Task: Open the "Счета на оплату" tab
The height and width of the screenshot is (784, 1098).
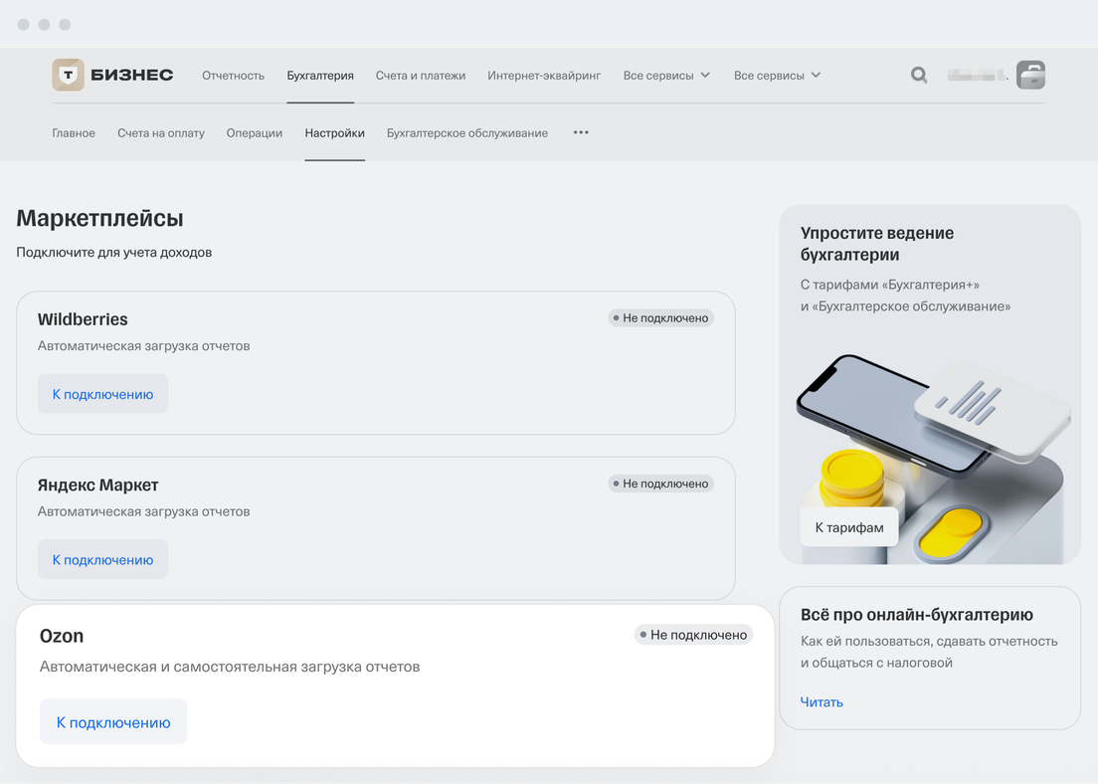Action: tap(160, 133)
